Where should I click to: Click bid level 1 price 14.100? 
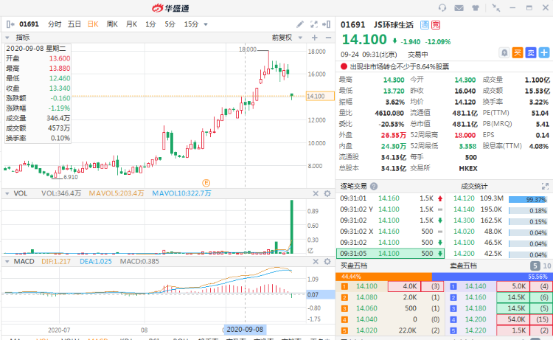366,286
